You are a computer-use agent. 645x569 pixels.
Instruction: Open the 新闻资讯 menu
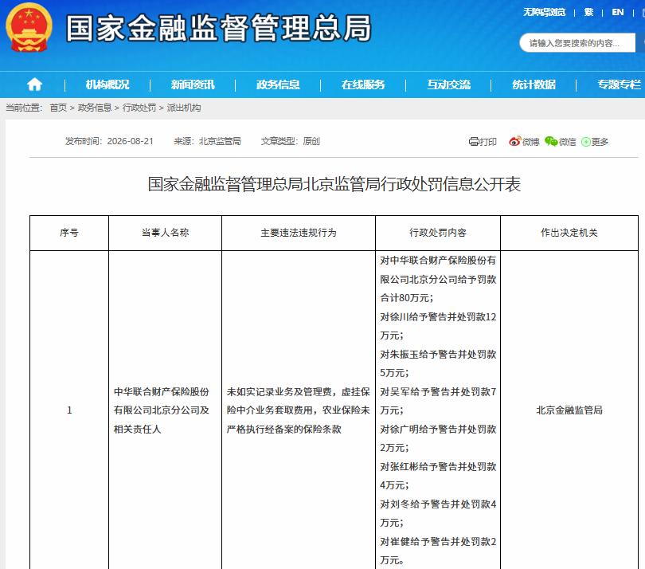(193, 84)
